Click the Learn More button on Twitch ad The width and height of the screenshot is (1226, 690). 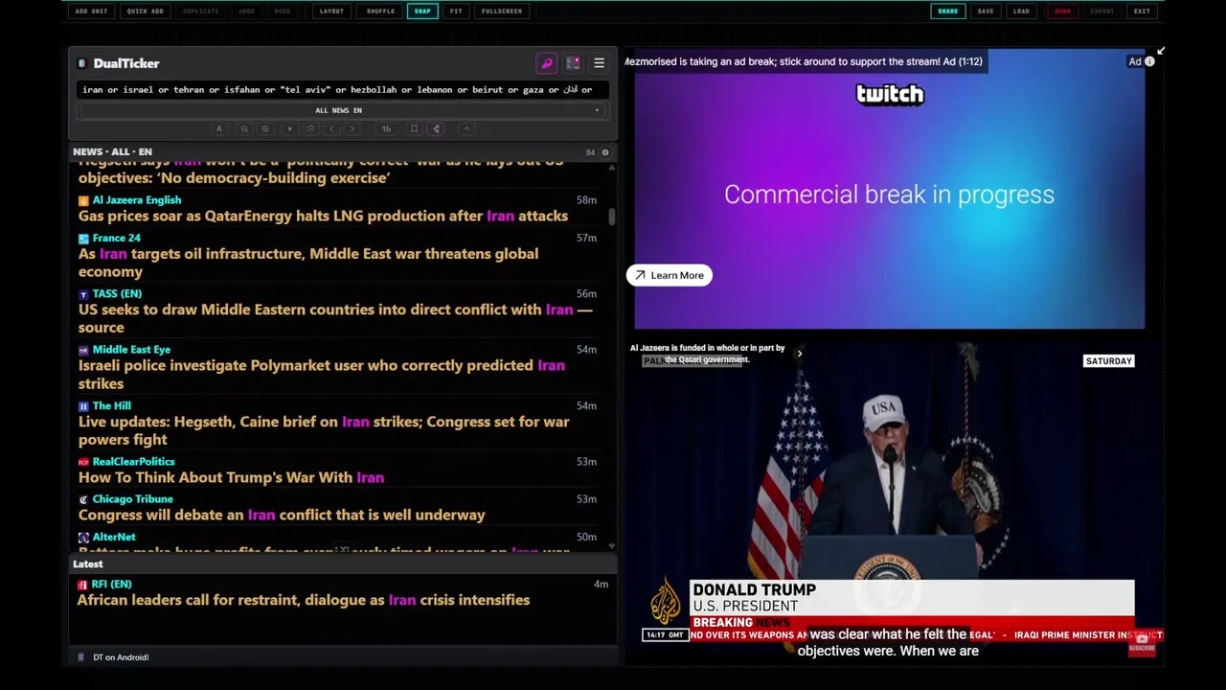pyautogui.click(x=669, y=275)
